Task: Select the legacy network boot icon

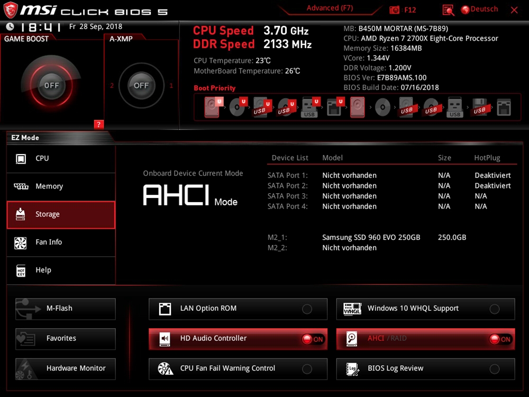Action: click(504, 107)
